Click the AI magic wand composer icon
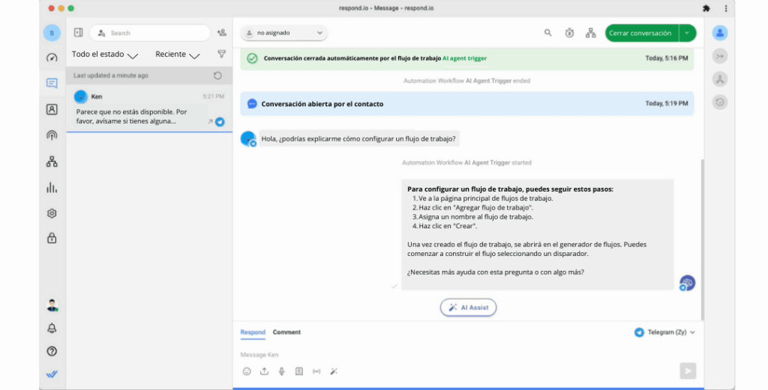Screen dimensions: 768x390 [334, 371]
